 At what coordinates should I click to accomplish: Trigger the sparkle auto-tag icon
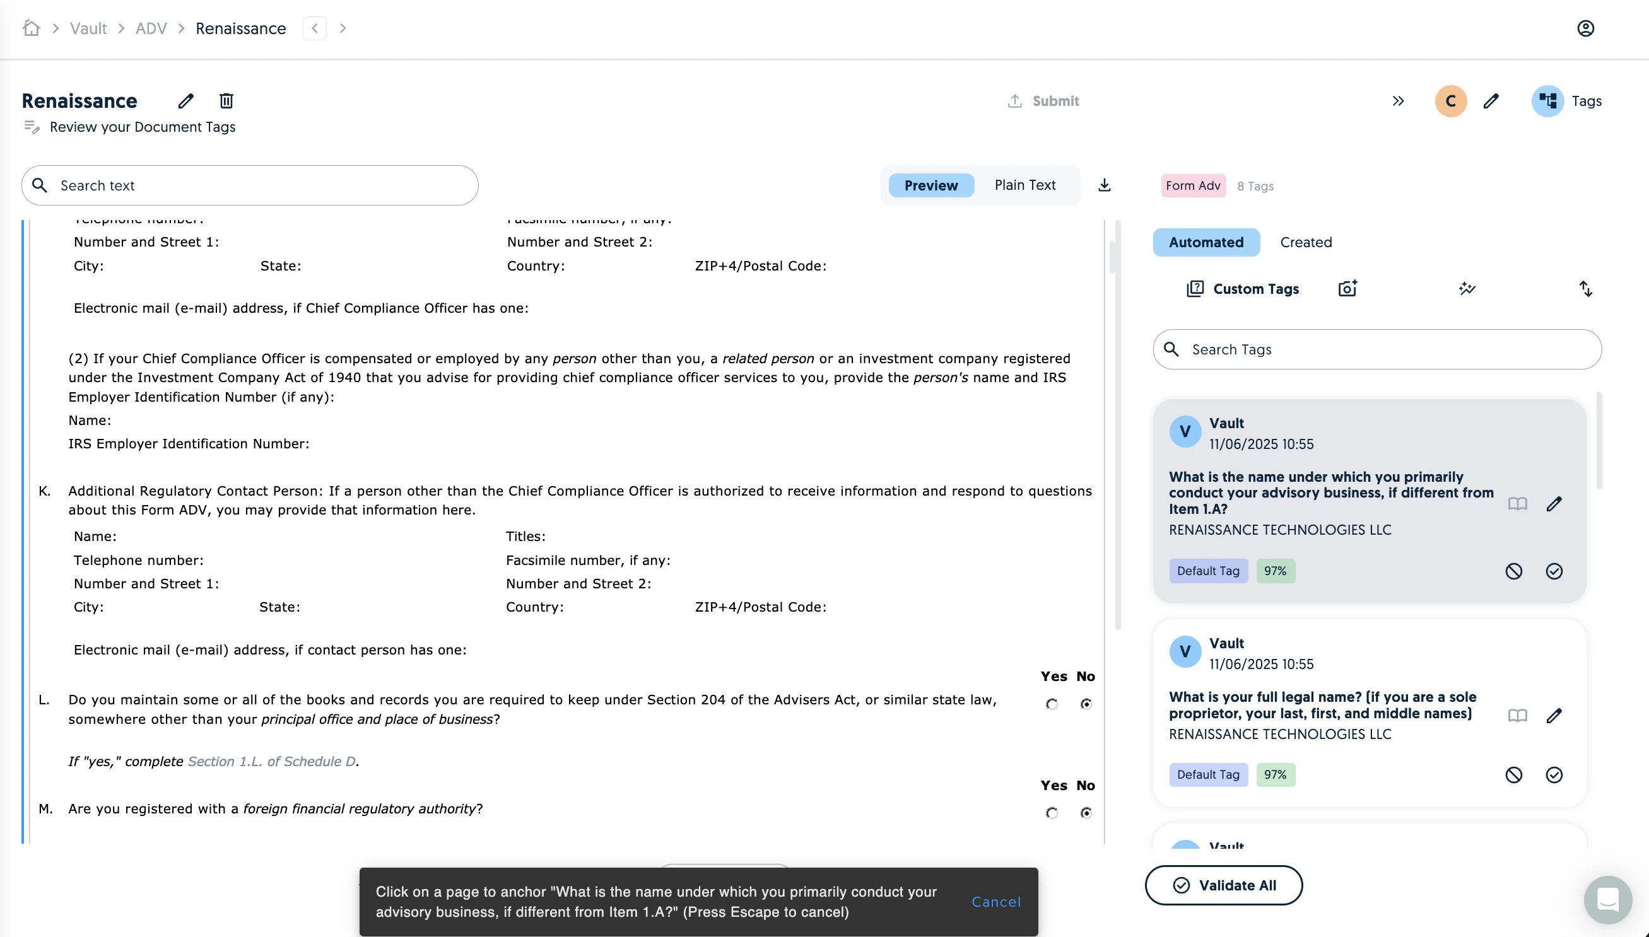(1467, 288)
